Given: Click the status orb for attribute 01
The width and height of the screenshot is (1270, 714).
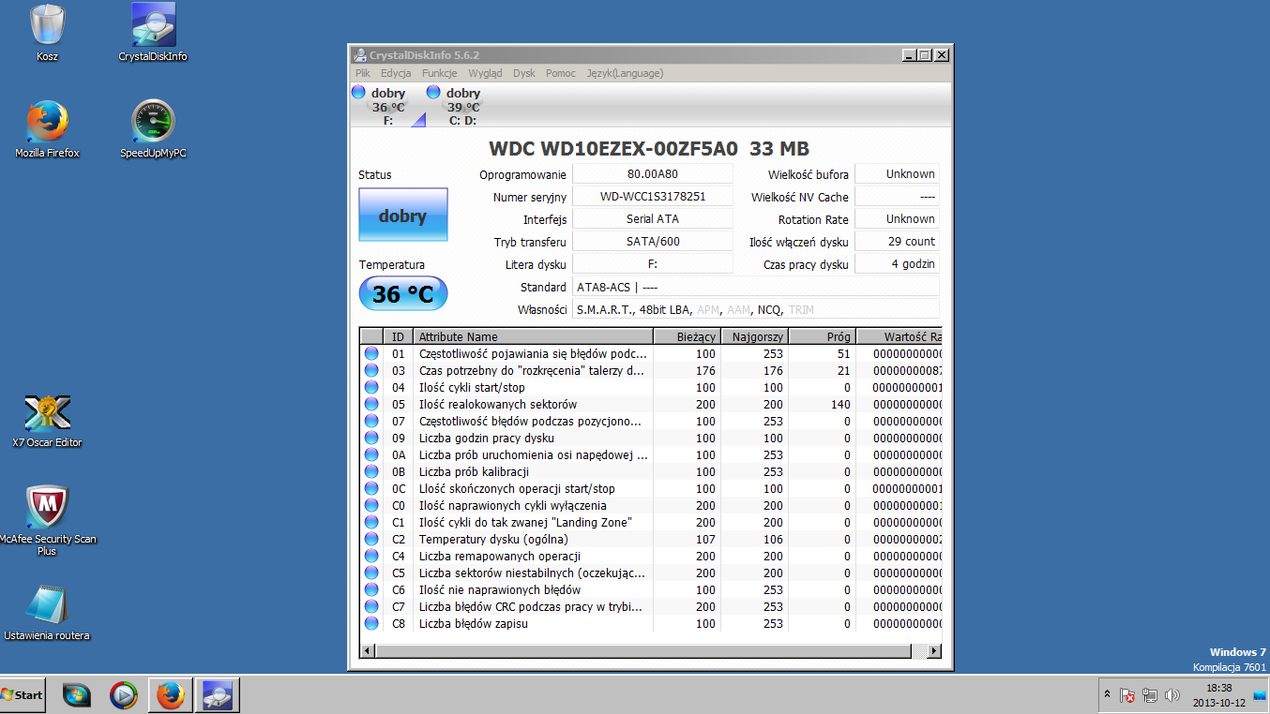Looking at the screenshot, I should click(x=371, y=354).
